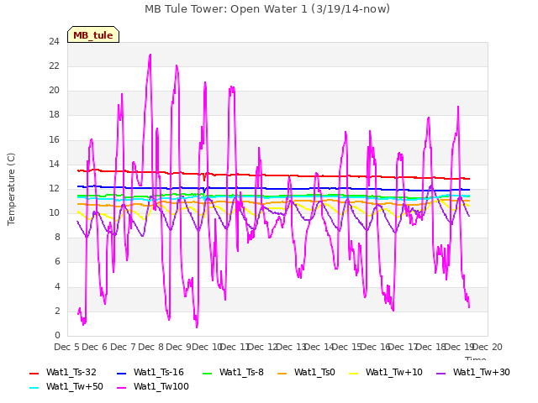The width and height of the screenshot is (538, 403).
Task: Click the 12 y-axis tick label
Action: [x=54, y=188]
